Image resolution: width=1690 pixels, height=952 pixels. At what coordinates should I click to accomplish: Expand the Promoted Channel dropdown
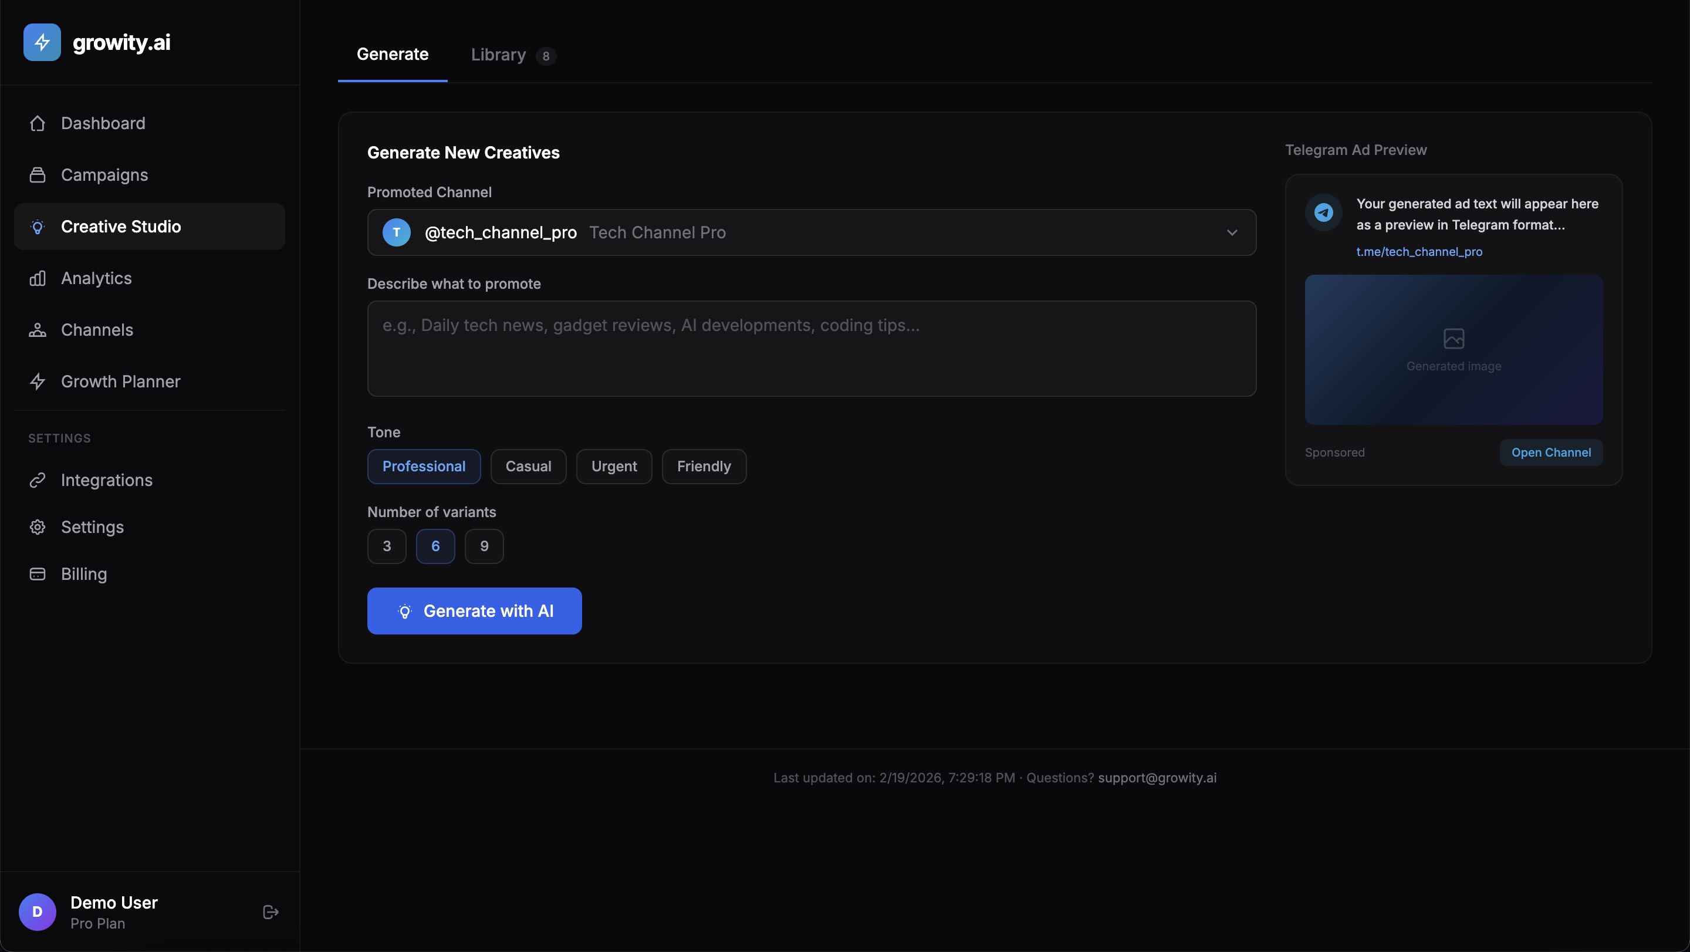coord(1232,232)
